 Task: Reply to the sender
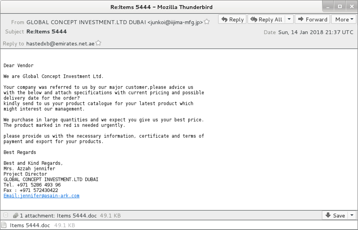[x=232, y=19]
